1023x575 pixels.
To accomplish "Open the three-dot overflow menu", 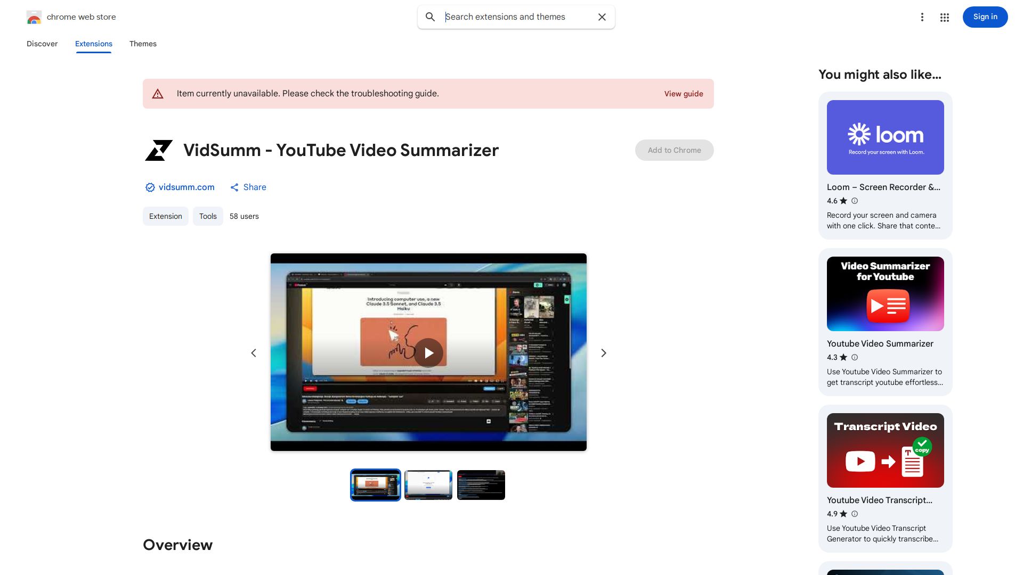I will 922,17.
